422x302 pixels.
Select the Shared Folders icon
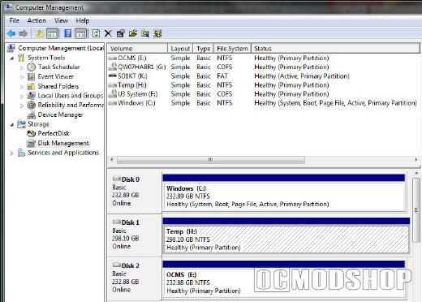pos(31,87)
